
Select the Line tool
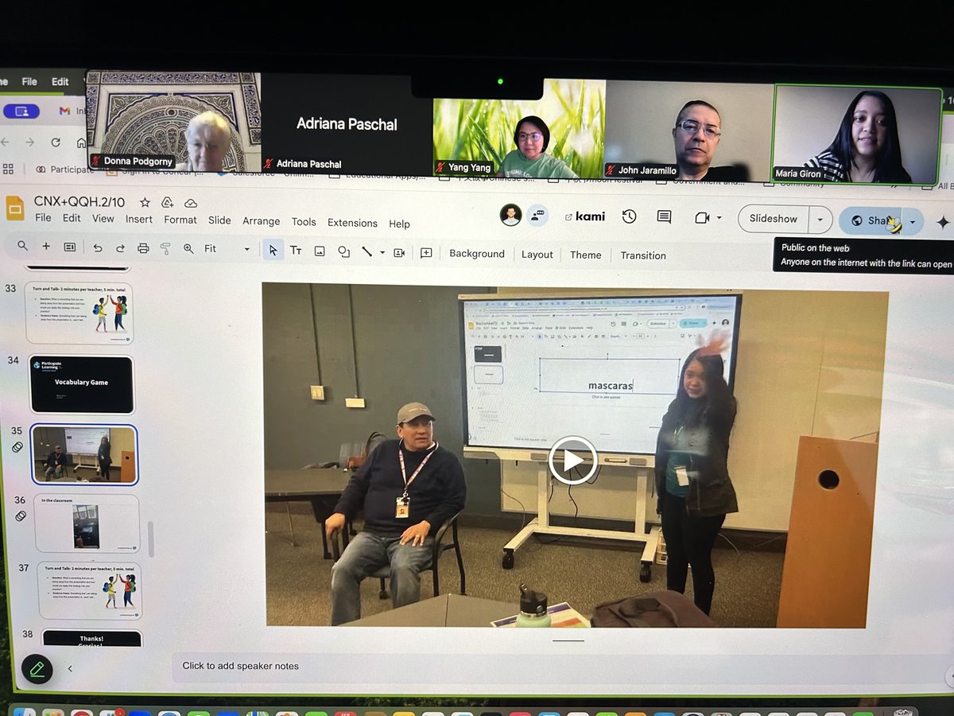[x=366, y=251]
